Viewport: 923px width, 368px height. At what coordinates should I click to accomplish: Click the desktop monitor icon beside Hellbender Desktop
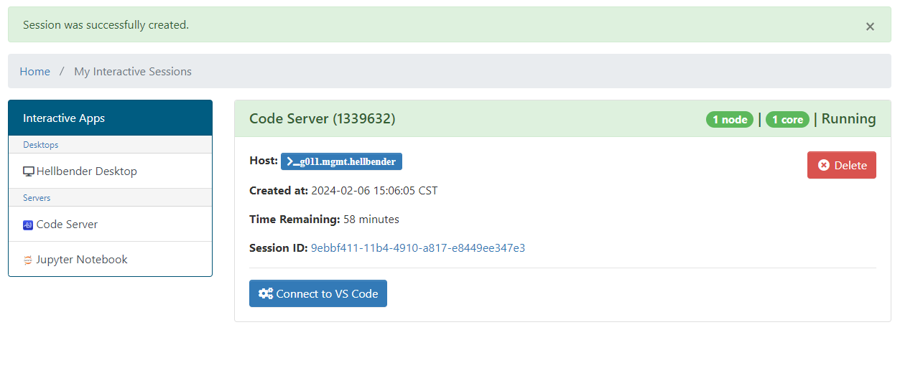point(29,171)
